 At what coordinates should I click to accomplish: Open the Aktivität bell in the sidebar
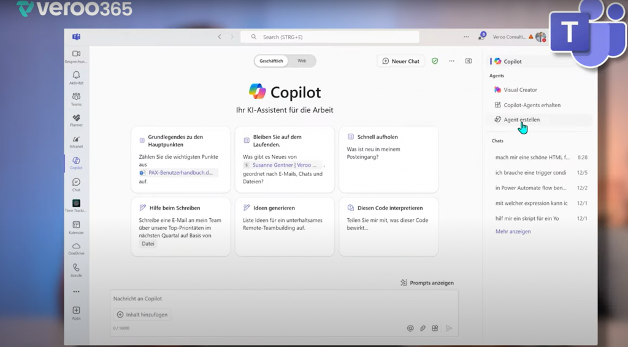76,78
